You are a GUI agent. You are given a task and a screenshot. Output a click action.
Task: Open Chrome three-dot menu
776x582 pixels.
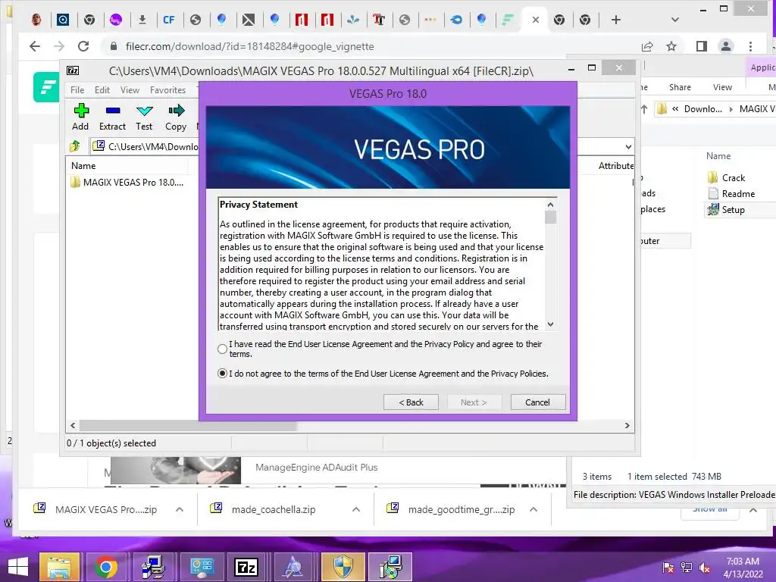pos(751,46)
